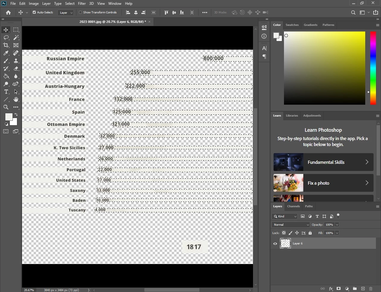Screen dimensions: 381x292
Task: Pick a color in the color field
Action: point(324,68)
